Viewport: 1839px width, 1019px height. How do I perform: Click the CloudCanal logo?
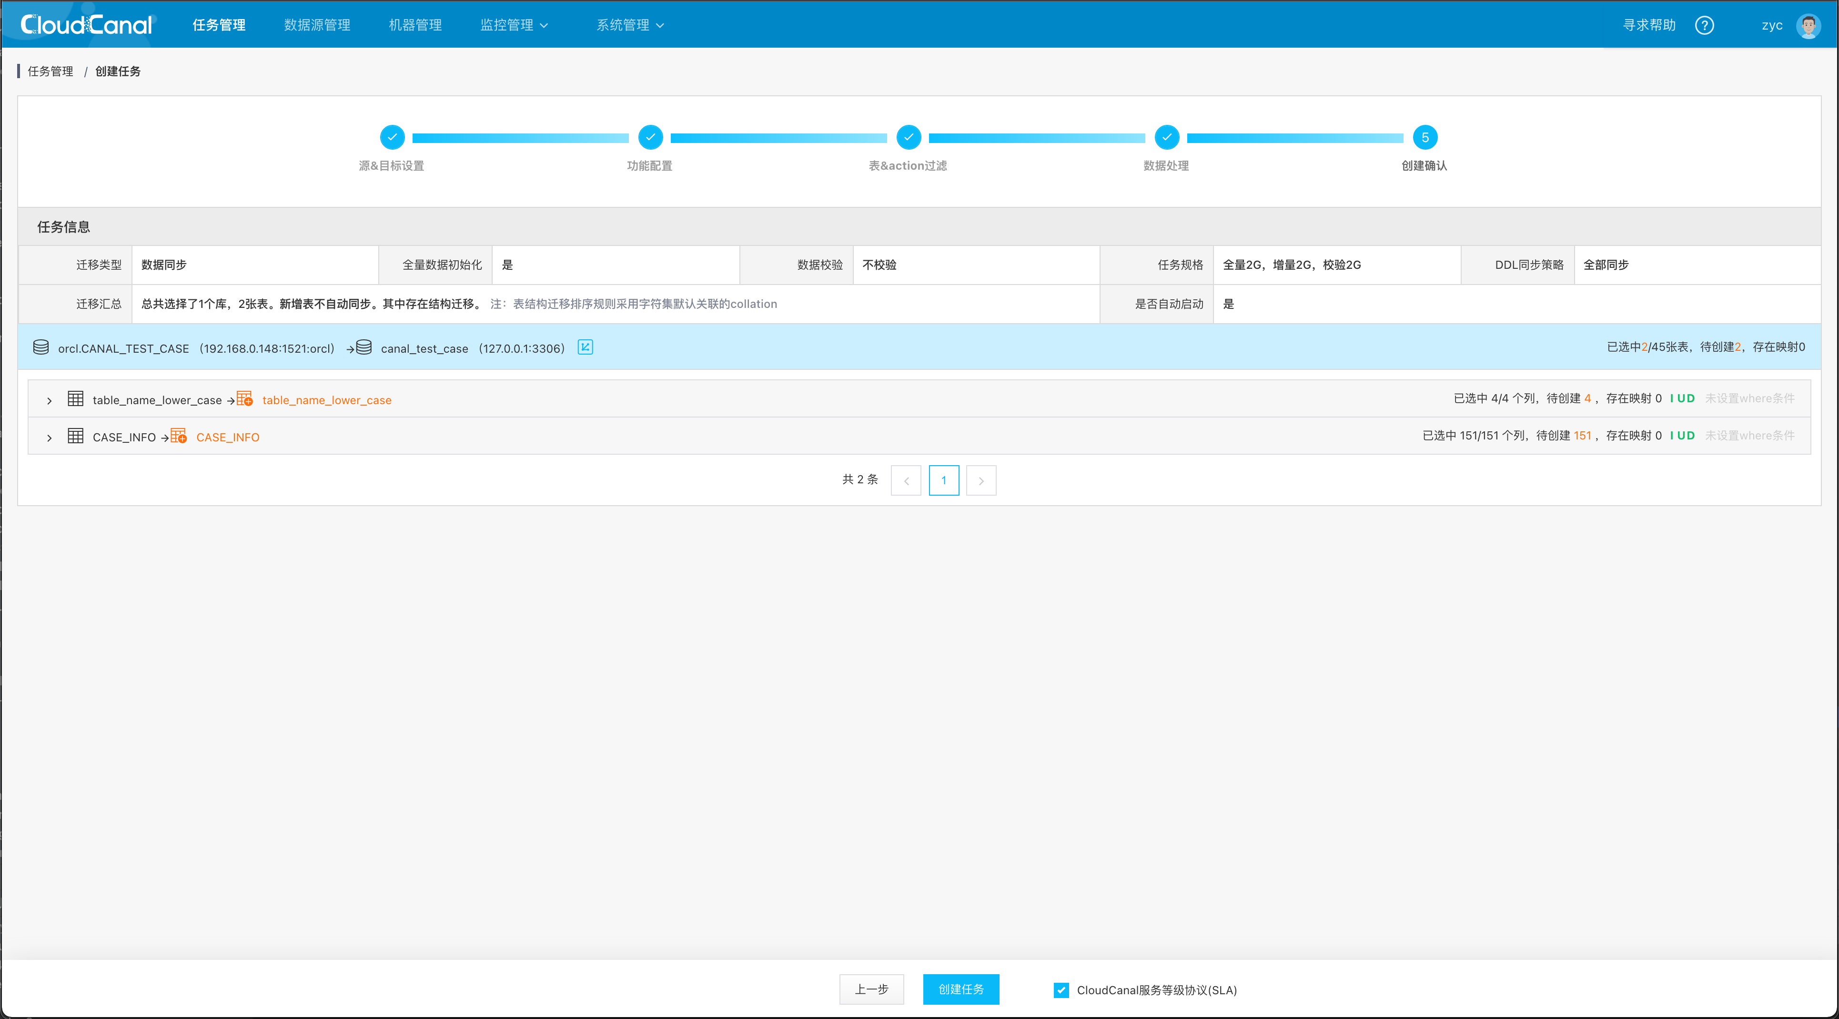coord(86,25)
